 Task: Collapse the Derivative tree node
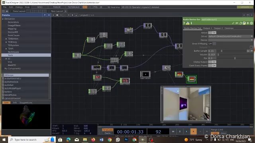click(3, 19)
